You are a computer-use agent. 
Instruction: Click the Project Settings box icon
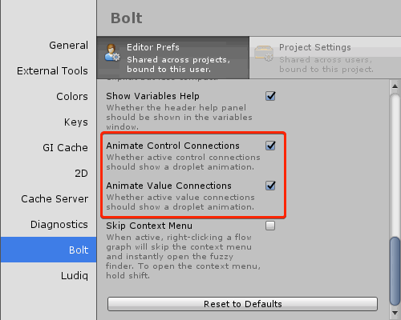264,54
